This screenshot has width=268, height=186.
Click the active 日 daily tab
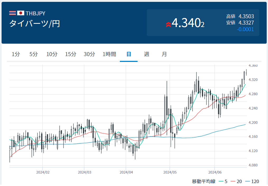129,54
